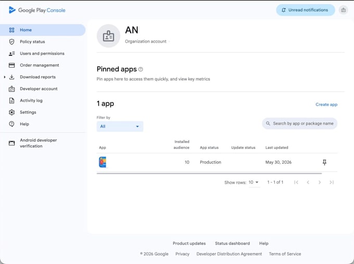Open the Home dashboard icon in sidebar
Image resolution: width=354 pixels, height=264 pixels.
12,30
